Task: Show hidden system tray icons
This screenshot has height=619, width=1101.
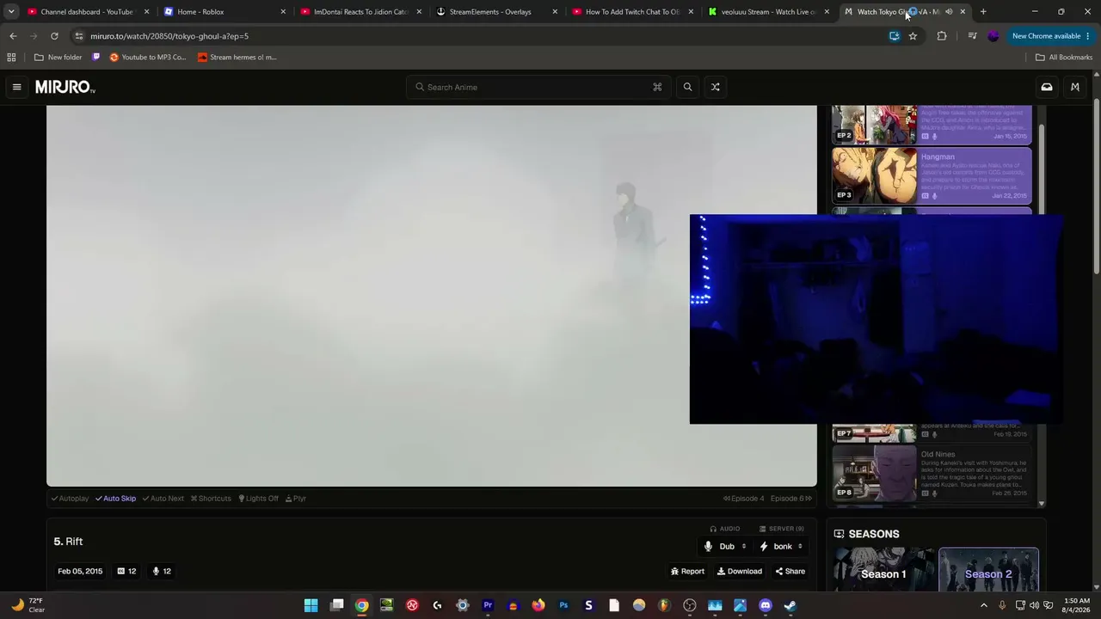Action: point(984,605)
